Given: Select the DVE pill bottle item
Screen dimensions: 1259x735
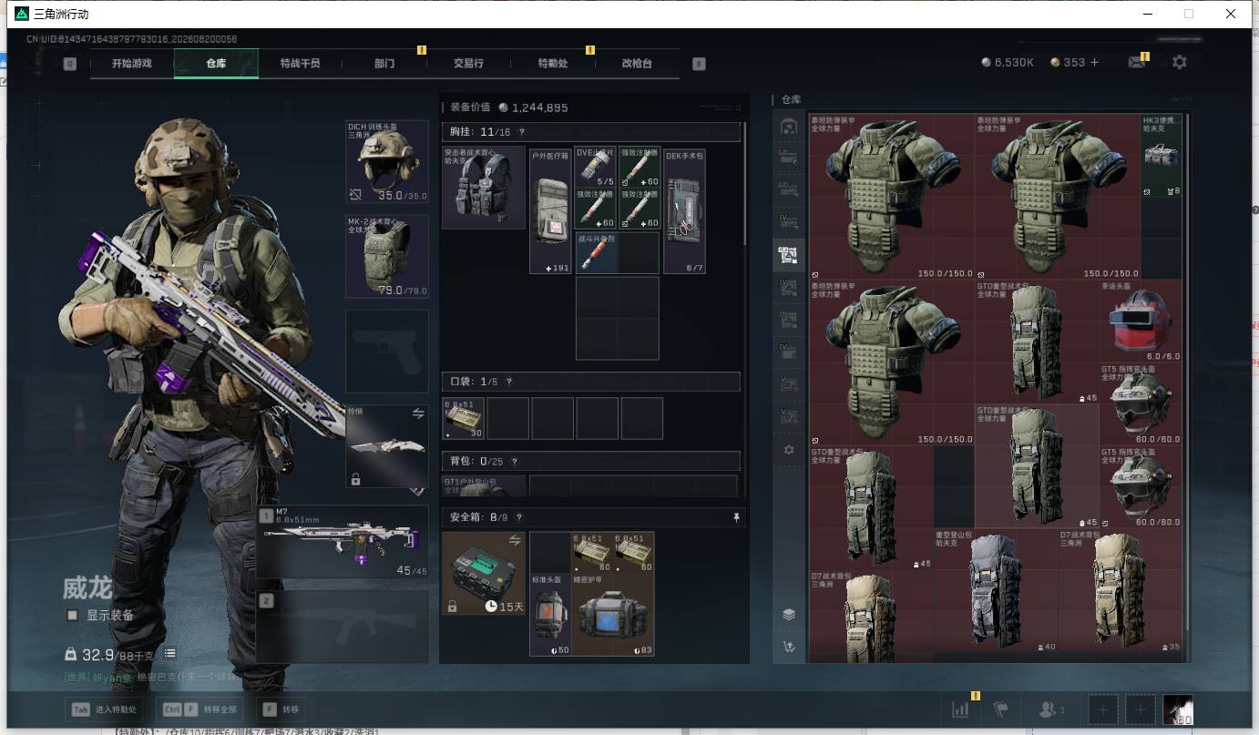Looking at the screenshot, I should point(596,168).
